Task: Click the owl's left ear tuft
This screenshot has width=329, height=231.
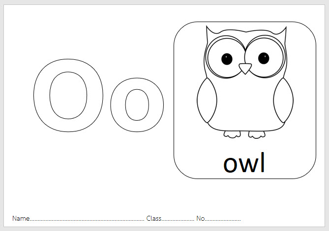Action: tap(210, 31)
